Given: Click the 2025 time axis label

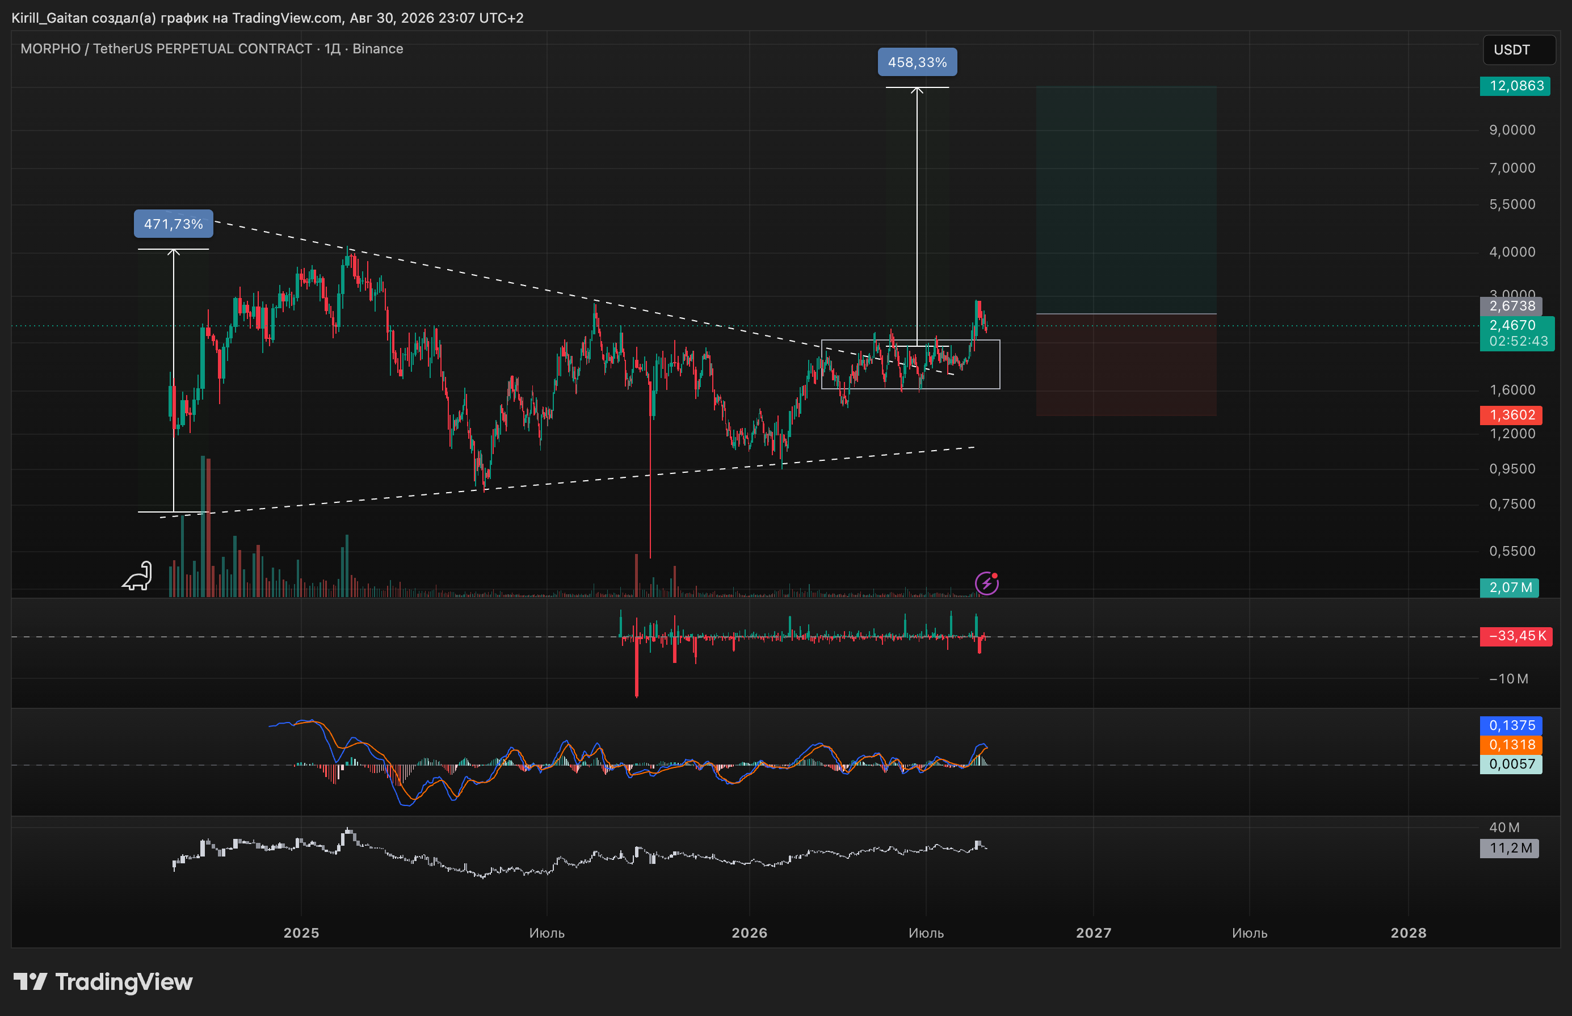Looking at the screenshot, I should (x=301, y=933).
